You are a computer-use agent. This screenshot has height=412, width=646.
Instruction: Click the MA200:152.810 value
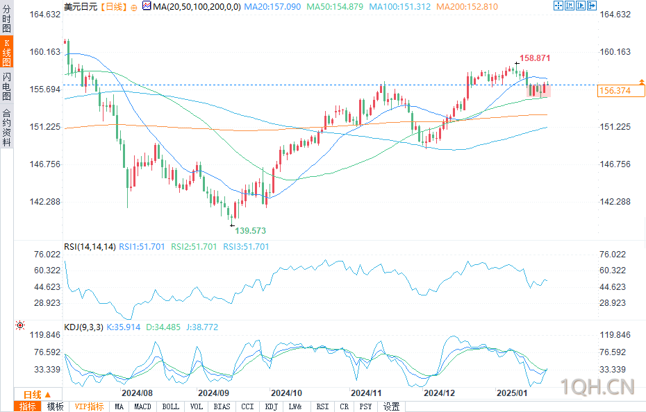coord(467,7)
